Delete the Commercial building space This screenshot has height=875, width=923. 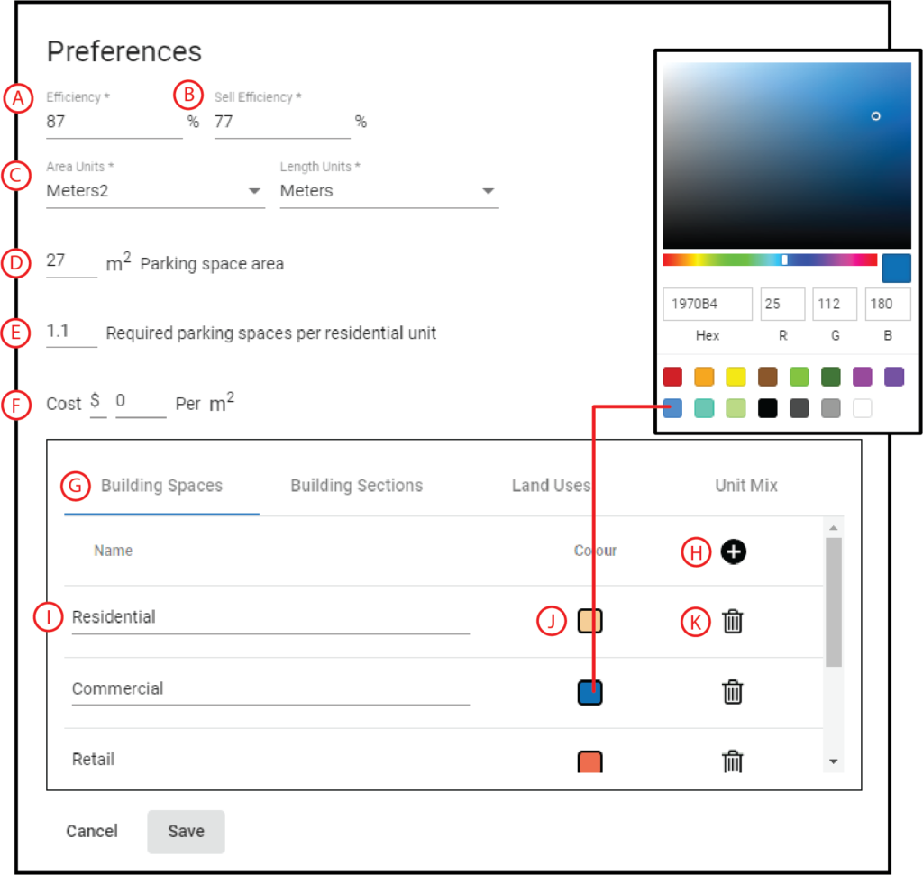[732, 692]
